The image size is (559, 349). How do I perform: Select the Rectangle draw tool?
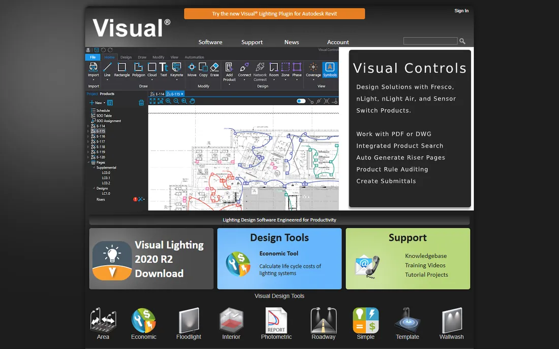pos(122,70)
